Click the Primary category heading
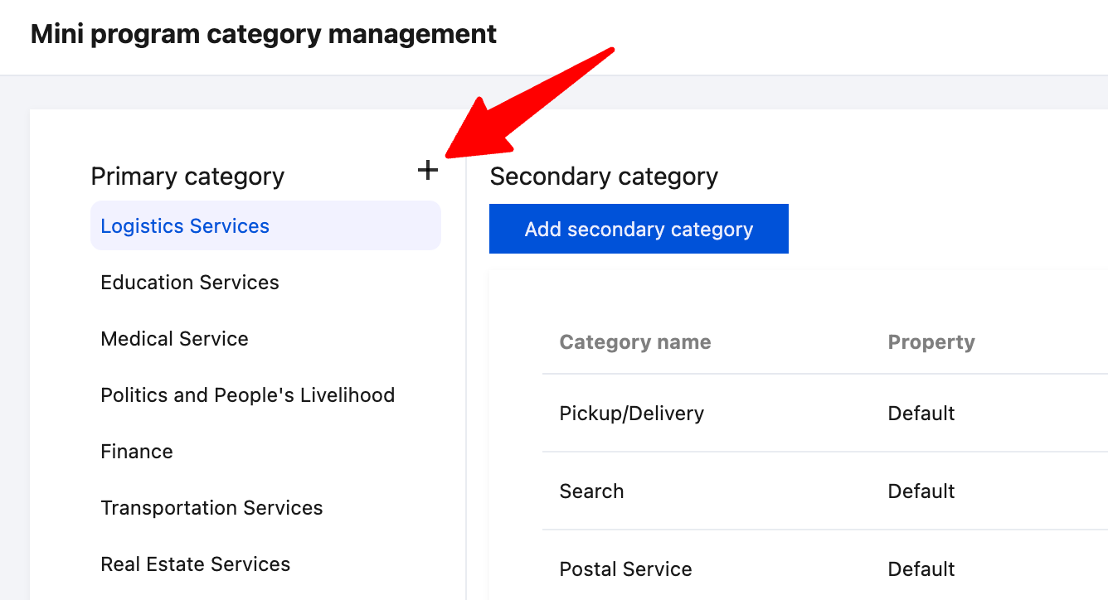The width and height of the screenshot is (1108, 600). click(x=187, y=177)
